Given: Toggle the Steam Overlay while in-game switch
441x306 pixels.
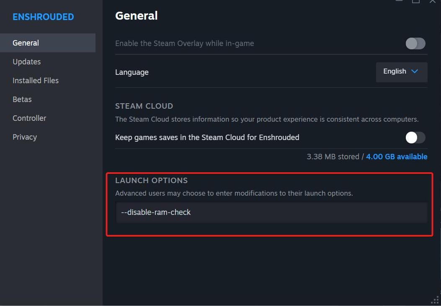Looking at the screenshot, I should pyautogui.click(x=415, y=43).
